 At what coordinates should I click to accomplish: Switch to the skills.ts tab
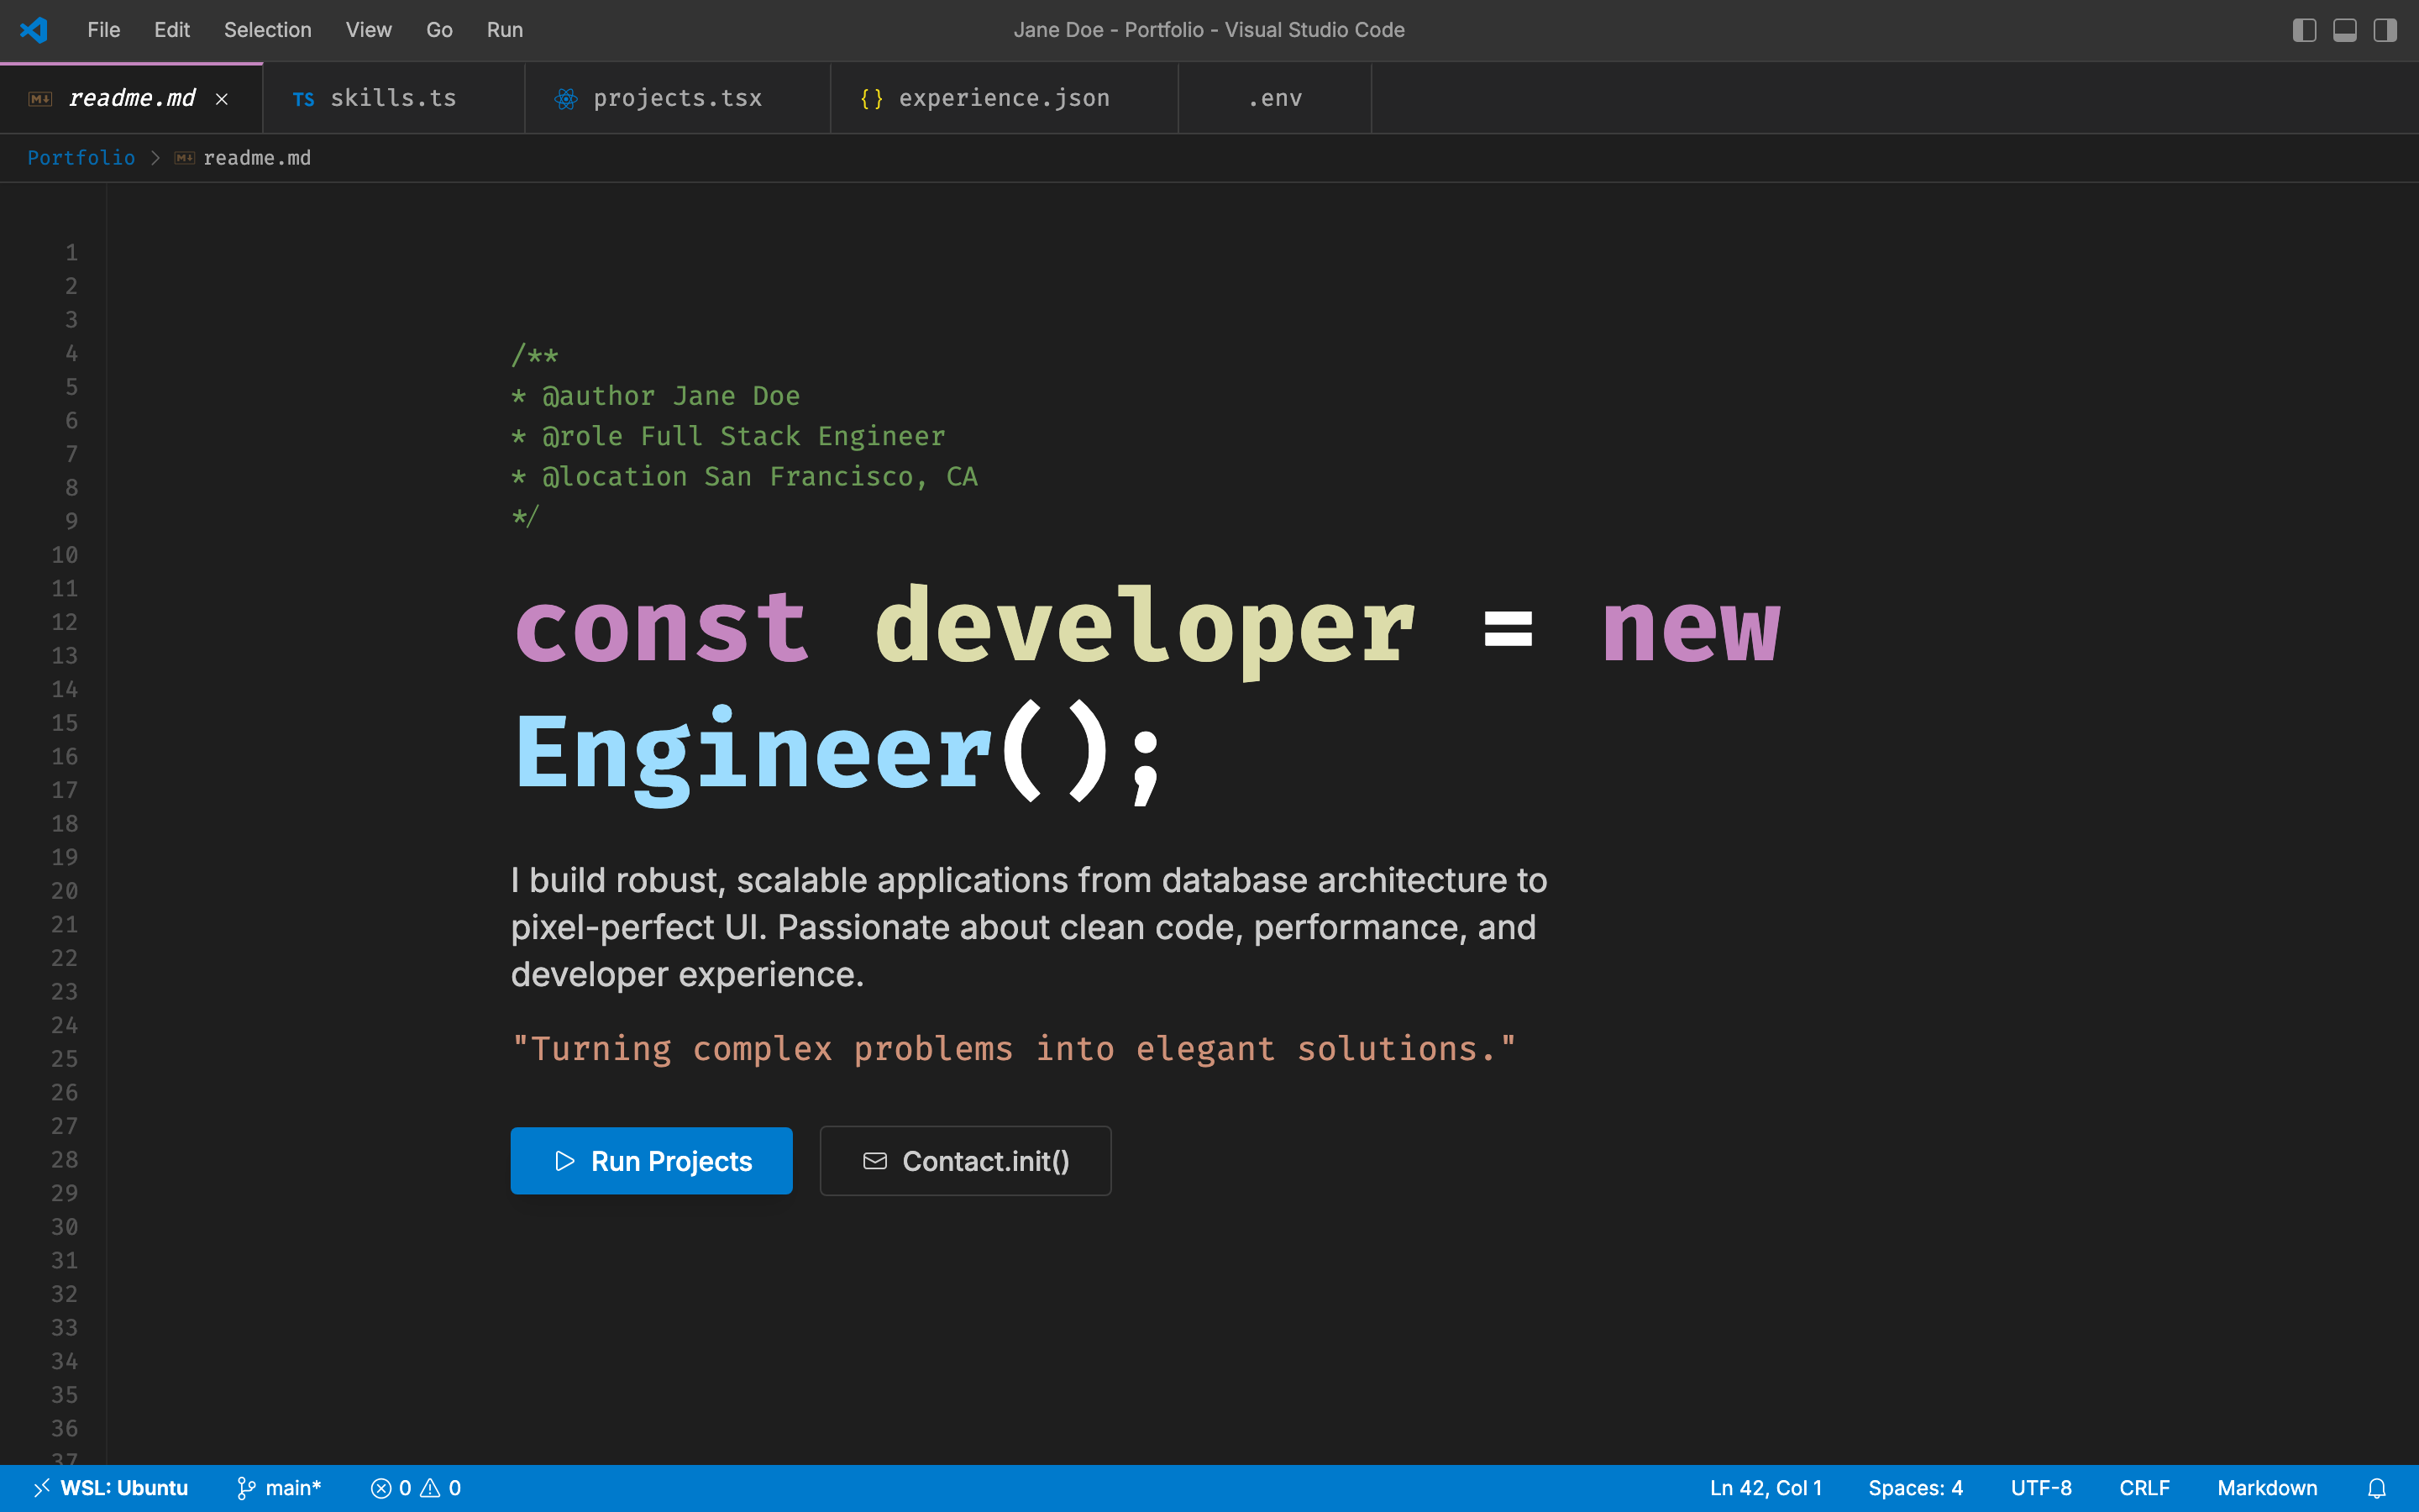[394, 98]
